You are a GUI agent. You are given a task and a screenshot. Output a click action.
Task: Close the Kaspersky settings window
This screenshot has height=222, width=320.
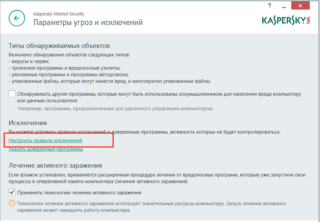(301, 6)
